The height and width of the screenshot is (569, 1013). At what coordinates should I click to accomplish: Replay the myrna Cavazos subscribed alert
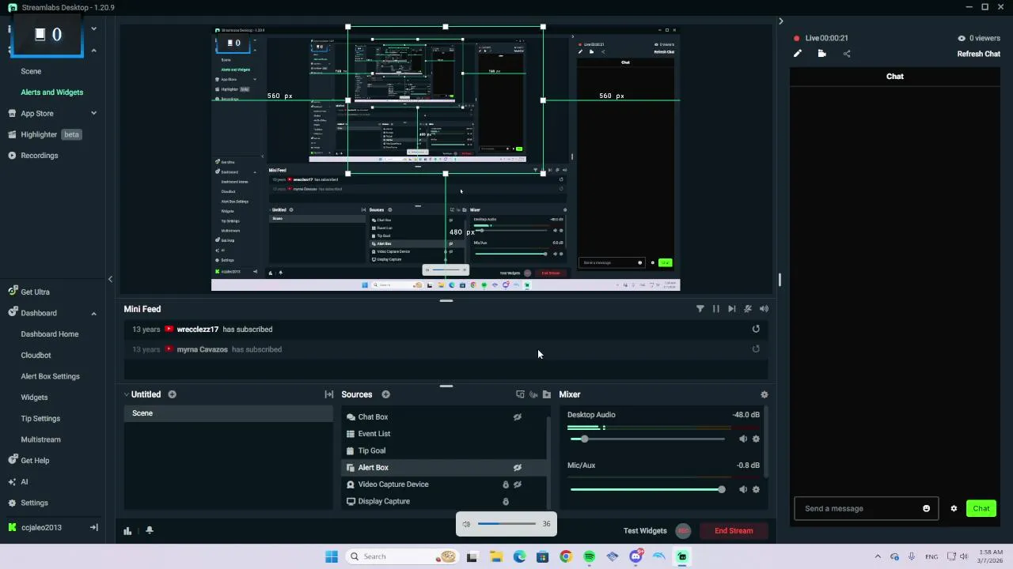tap(756, 349)
